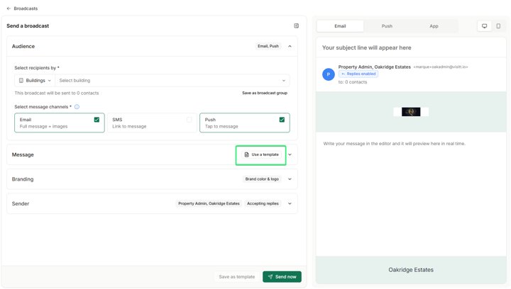Viewport: 511px width, 289px height.
Task: Click Save as template button
Action: click(236, 277)
